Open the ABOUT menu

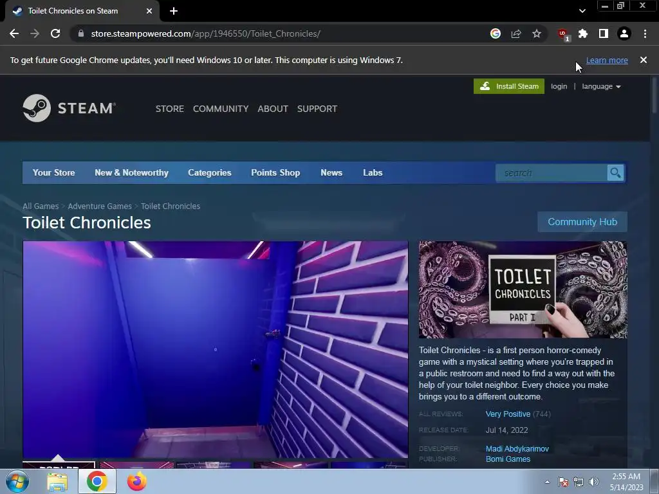click(x=273, y=109)
